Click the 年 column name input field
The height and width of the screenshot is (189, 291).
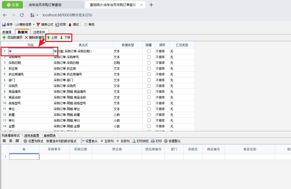click(x=31, y=51)
